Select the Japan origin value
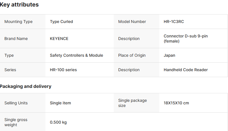The height and width of the screenshot is (131, 228). (x=169, y=55)
